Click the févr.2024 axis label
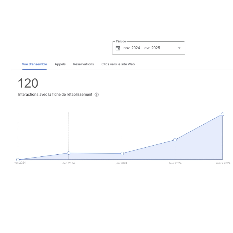 tap(175, 163)
